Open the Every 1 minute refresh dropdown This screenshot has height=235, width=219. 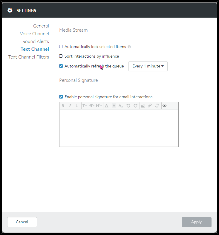(x=148, y=66)
